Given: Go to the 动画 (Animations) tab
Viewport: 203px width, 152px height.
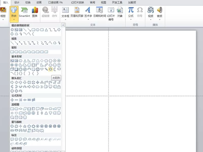Looking at the screenshot, I should point(39,3).
